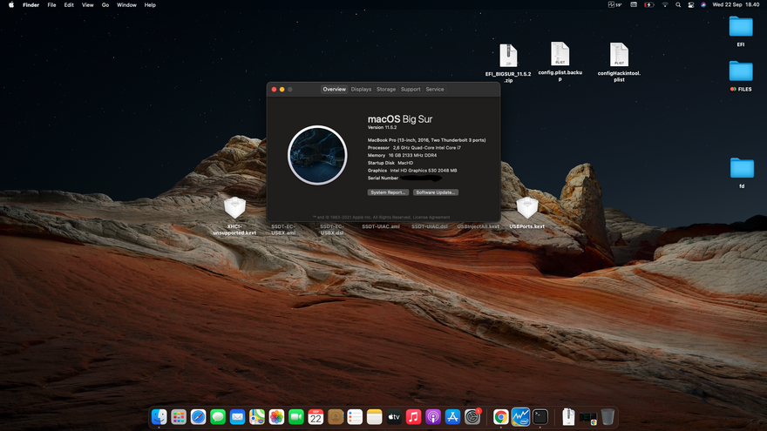Select XHCI-unsupported.kext on desktop
This screenshot has width=767, height=431.
coord(234,216)
